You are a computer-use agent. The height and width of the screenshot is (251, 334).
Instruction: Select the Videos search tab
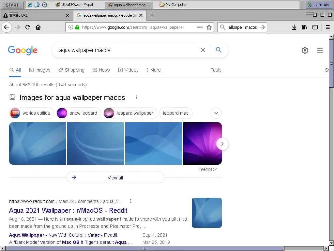point(128,70)
